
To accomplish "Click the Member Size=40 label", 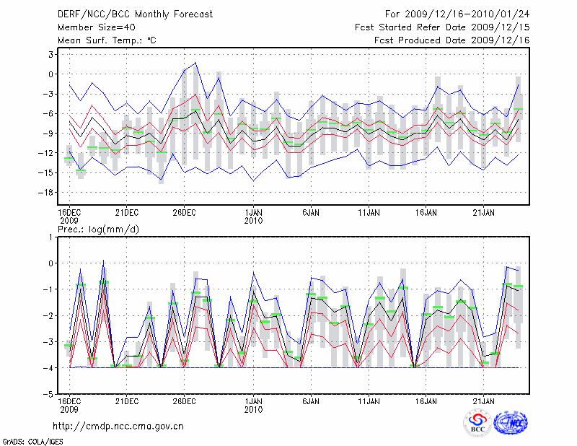I will click(91, 27).
